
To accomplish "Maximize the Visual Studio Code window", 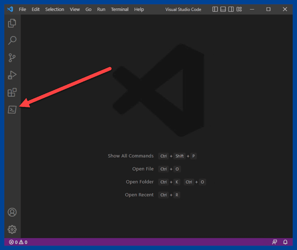I will (268, 9).
